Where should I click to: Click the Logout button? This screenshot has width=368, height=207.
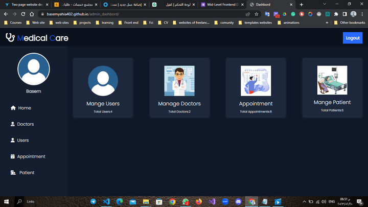pyautogui.click(x=353, y=38)
